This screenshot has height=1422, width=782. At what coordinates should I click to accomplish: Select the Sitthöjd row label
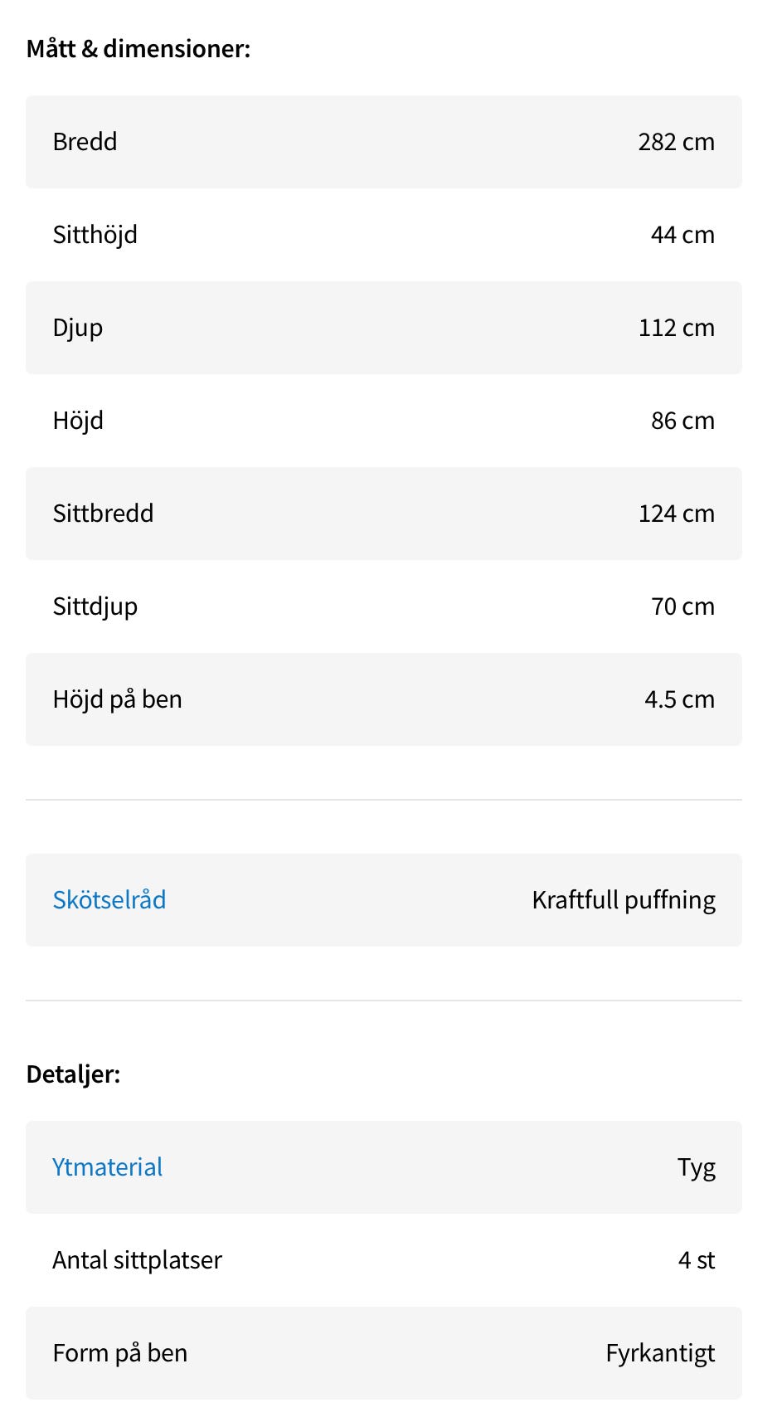[x=95, y=235]
